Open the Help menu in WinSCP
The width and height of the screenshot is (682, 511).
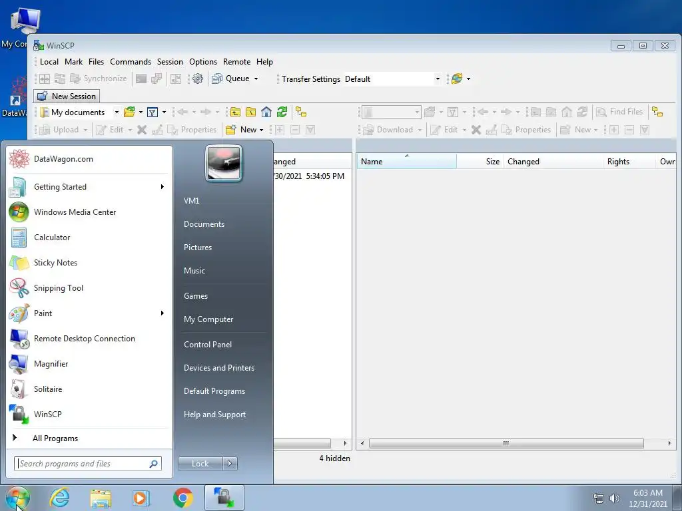[264, 62]
